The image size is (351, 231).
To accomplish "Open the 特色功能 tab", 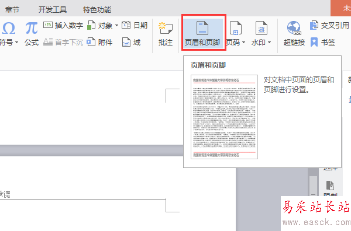I will (x=97, y=9).
